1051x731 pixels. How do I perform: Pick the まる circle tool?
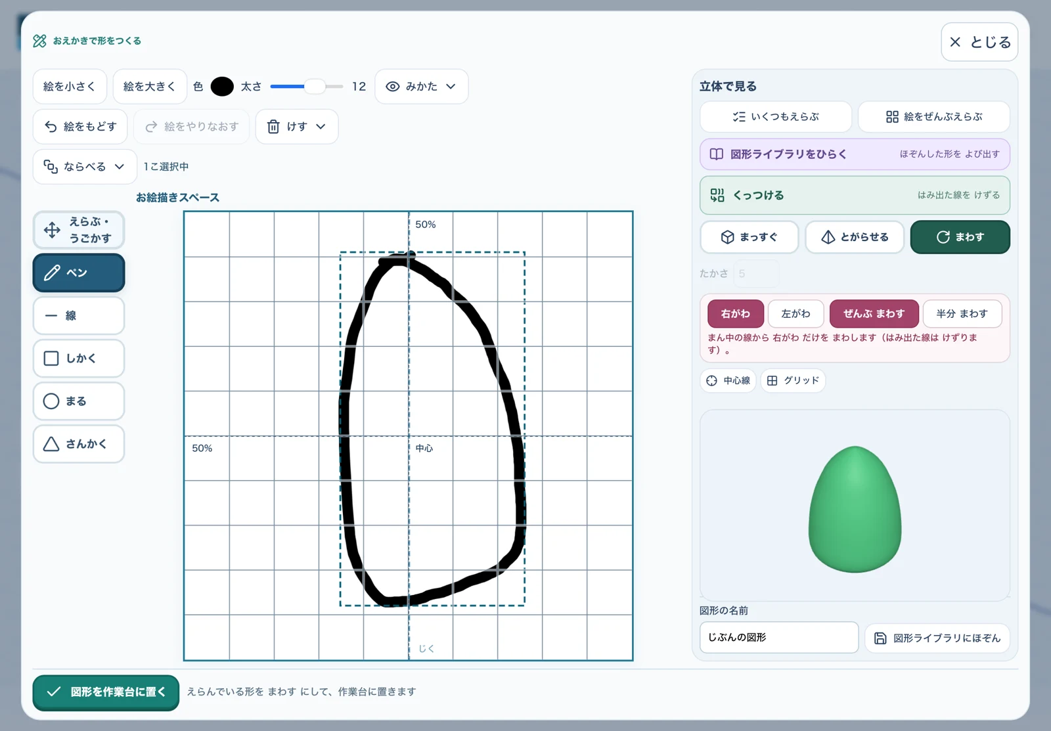[79, 401]
